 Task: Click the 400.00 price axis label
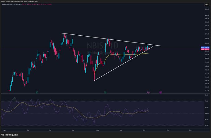207,15
